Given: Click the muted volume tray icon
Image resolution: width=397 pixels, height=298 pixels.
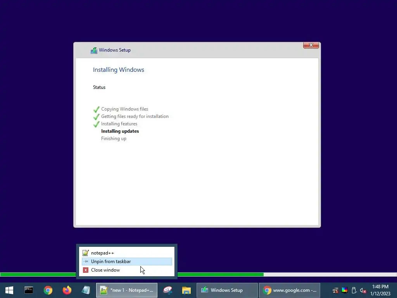Looking at the screenshot, I should [363, 290].
